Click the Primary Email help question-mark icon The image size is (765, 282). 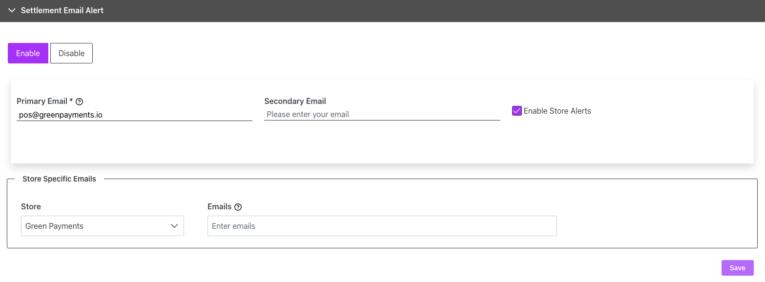pos(80,102)
